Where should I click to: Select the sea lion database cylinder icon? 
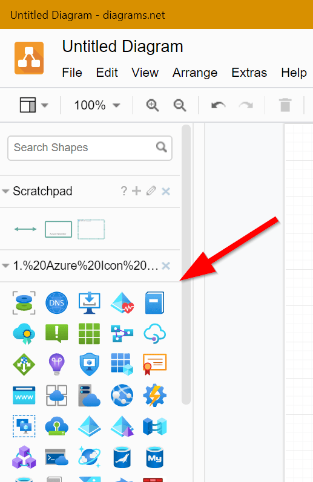click(x=122, y=457)
